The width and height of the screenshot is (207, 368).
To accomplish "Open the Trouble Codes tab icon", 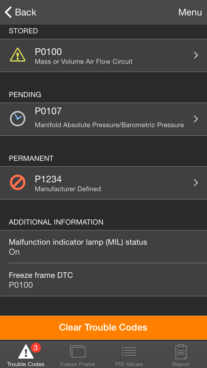I will click(26, 352).
